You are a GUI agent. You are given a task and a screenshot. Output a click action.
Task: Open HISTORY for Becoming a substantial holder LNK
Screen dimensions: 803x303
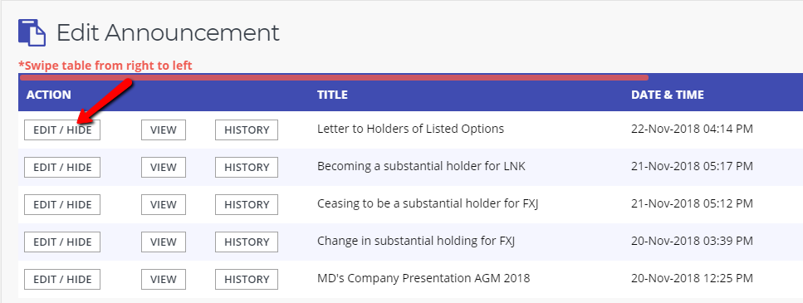point(247,168)
